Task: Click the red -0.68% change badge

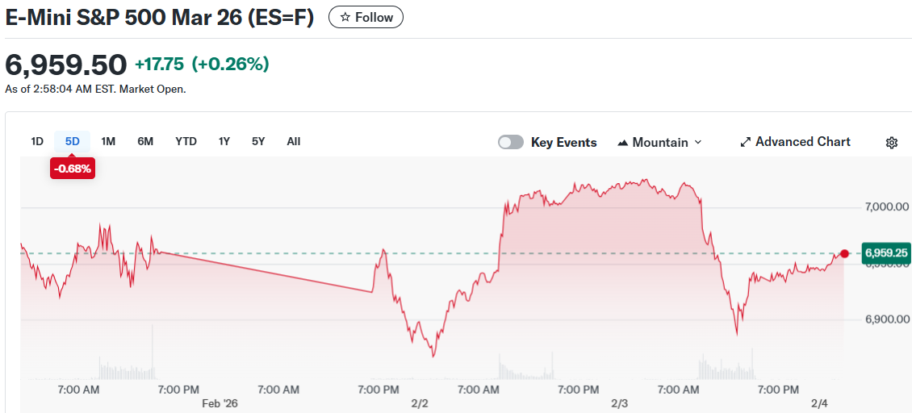Action: [73, 169]
